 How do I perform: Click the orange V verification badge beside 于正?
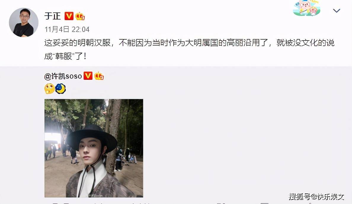69,16
